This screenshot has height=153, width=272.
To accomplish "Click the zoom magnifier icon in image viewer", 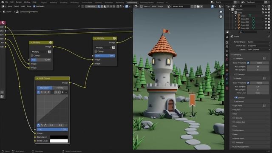I will click(221, 12).
